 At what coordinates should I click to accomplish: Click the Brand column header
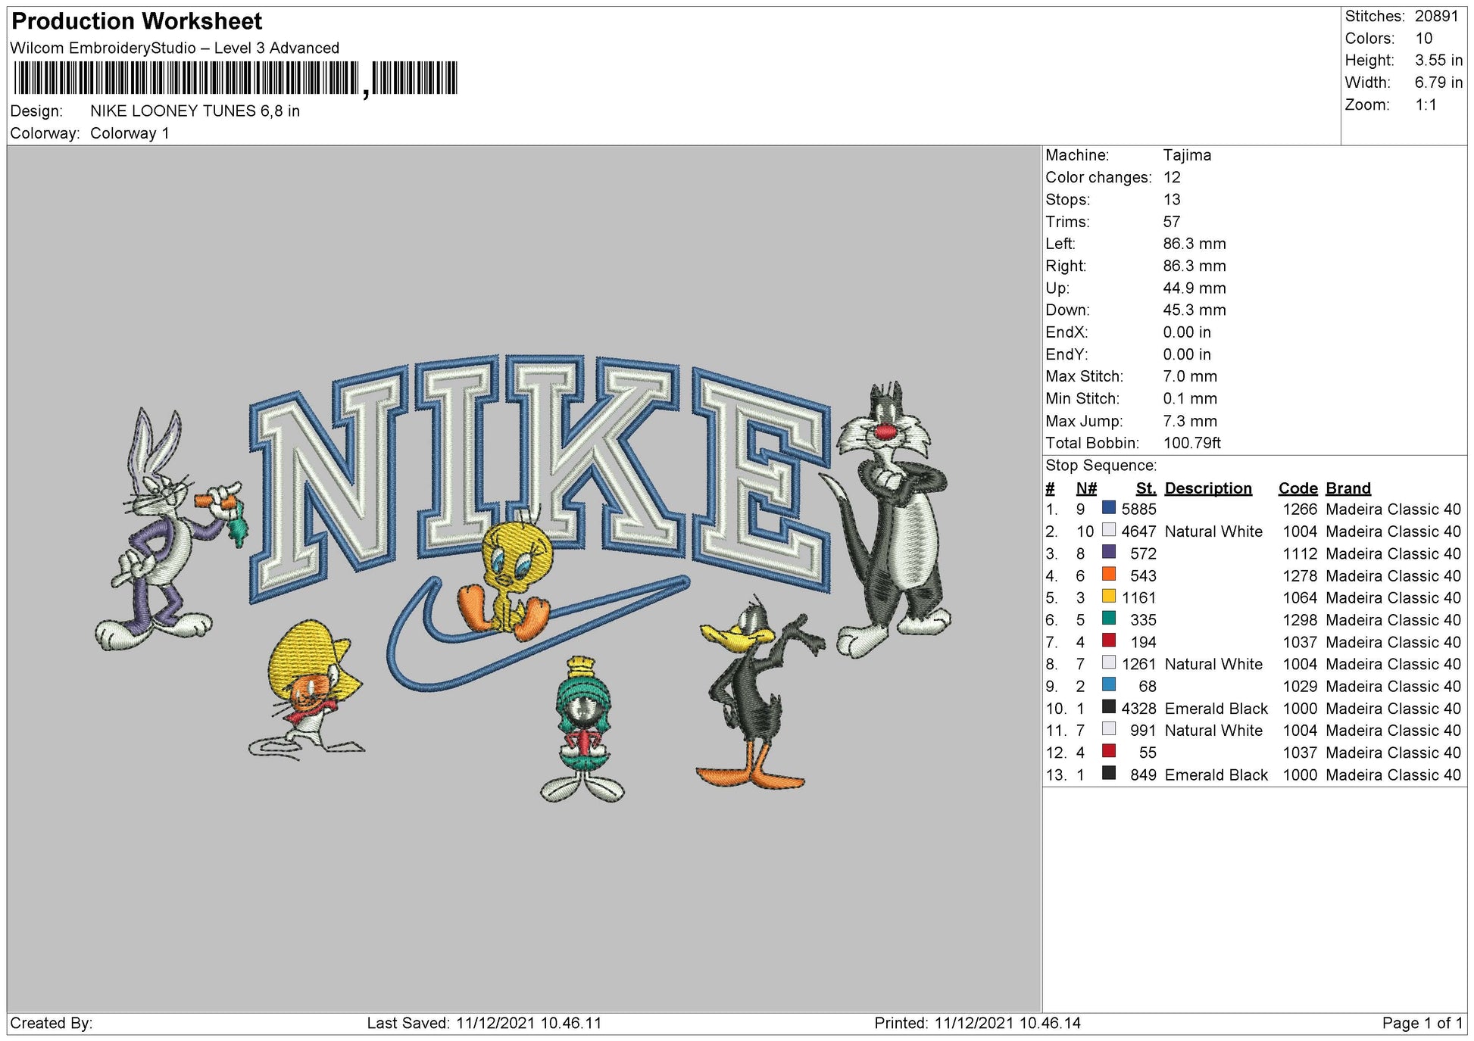1348,488
